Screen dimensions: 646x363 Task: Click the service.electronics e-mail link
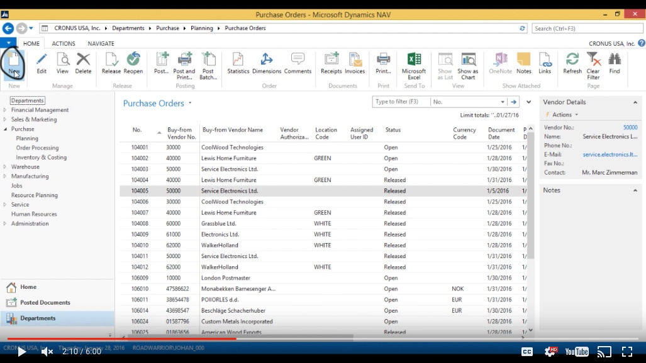(x=610, y=154)
